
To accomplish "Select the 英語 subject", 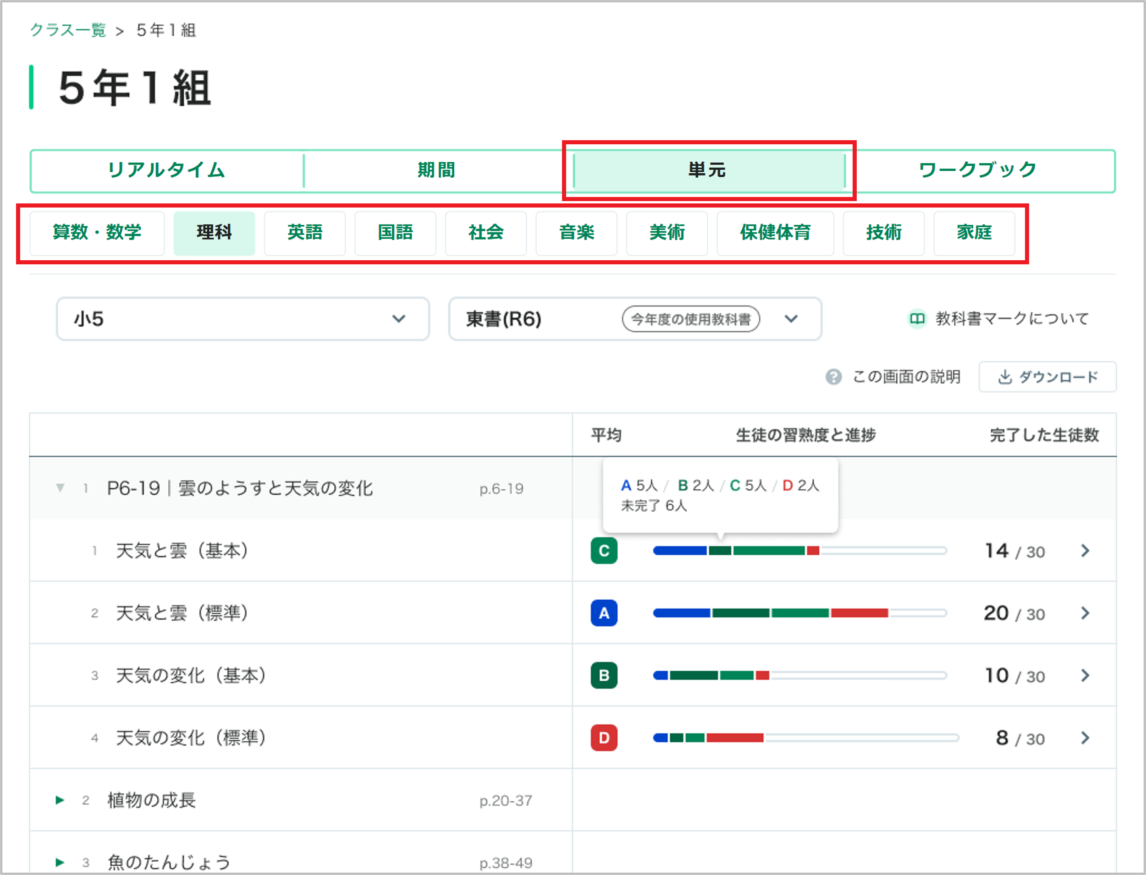I will click(x=305, y=233).
